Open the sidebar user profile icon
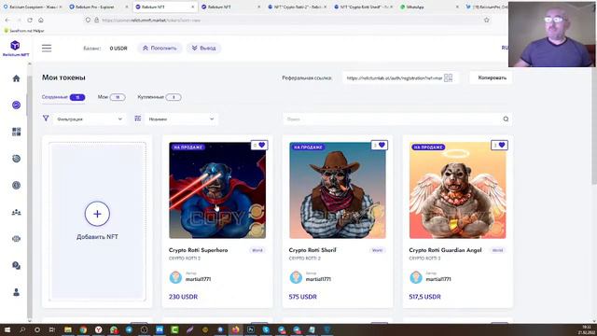597x336 pixels. point(16,292)
